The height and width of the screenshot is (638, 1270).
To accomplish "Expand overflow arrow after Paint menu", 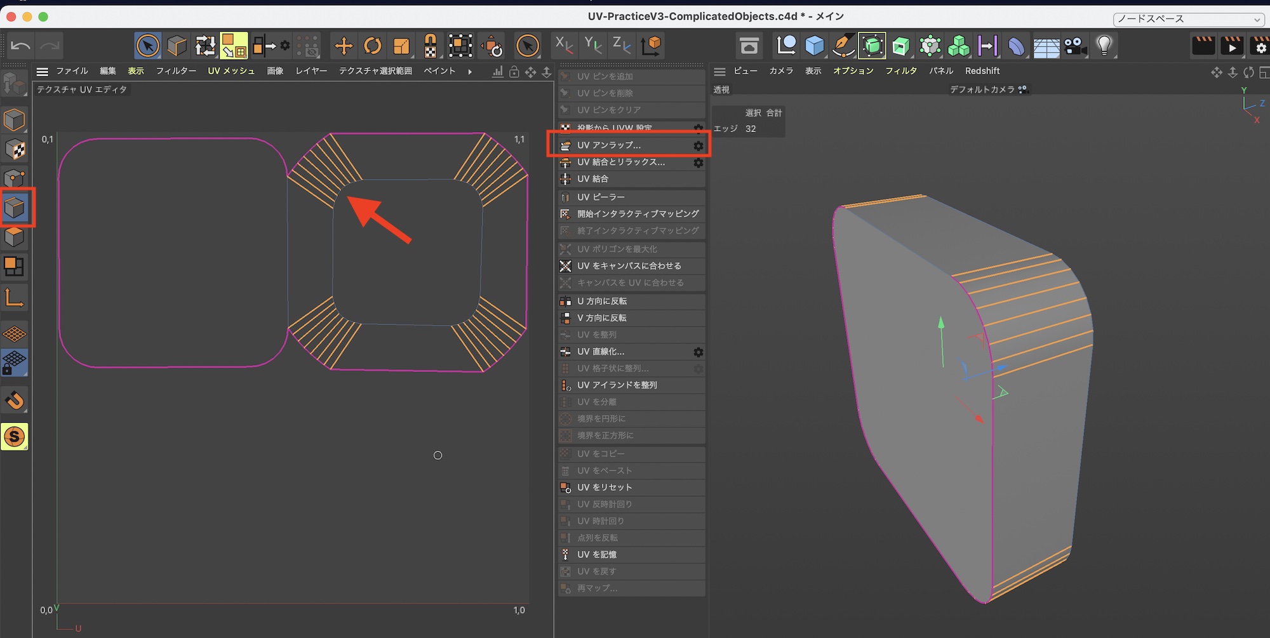I will tap(470, 72).
